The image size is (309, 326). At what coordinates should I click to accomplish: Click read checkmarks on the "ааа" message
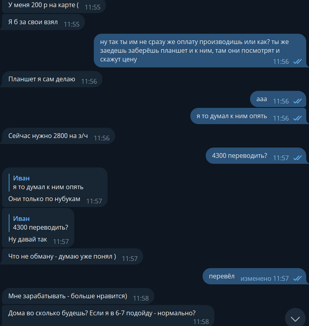[297, 101]
